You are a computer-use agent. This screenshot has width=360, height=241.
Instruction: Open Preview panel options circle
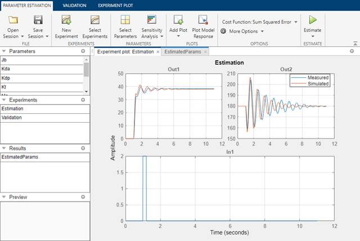[83, 197]
